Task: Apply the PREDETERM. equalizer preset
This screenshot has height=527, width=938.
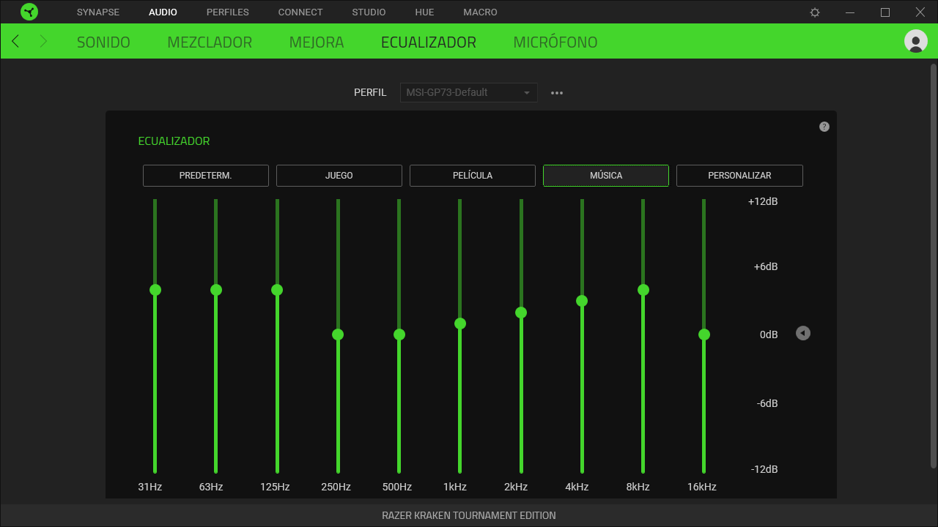Action: 206,176
